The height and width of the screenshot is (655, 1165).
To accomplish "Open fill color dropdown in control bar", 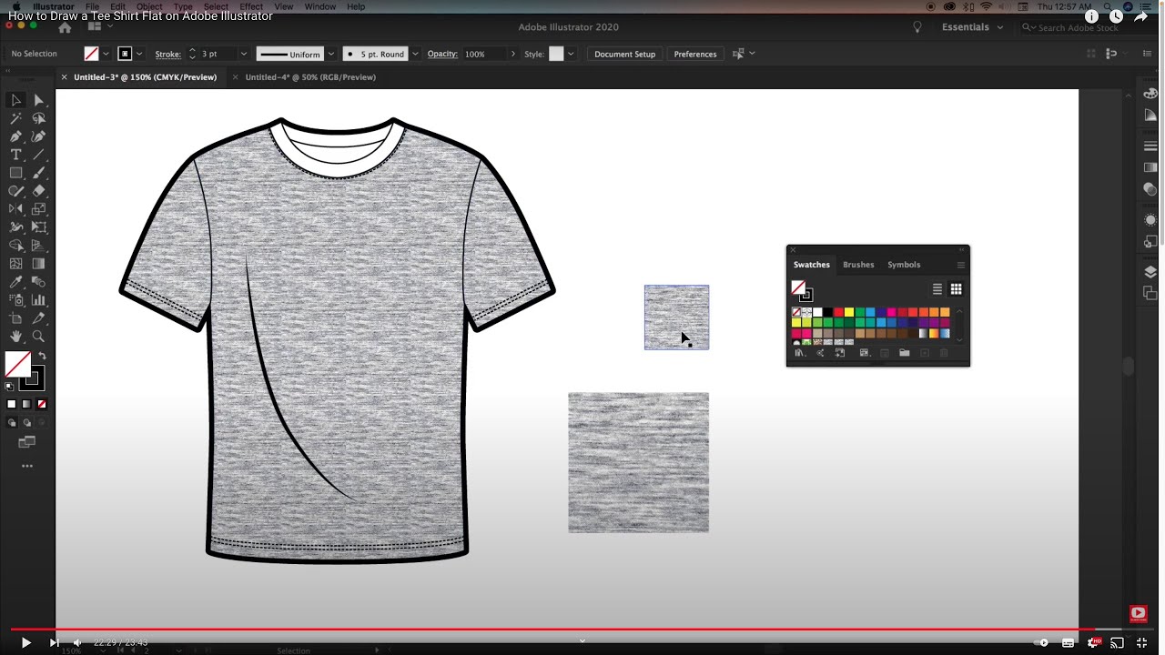I will pyautogui.click(x=106, y=54).
